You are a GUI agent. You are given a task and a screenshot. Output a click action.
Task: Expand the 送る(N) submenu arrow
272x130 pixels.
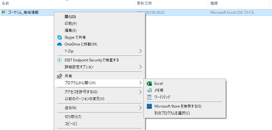pyautogui.click(x=140, y=108)
